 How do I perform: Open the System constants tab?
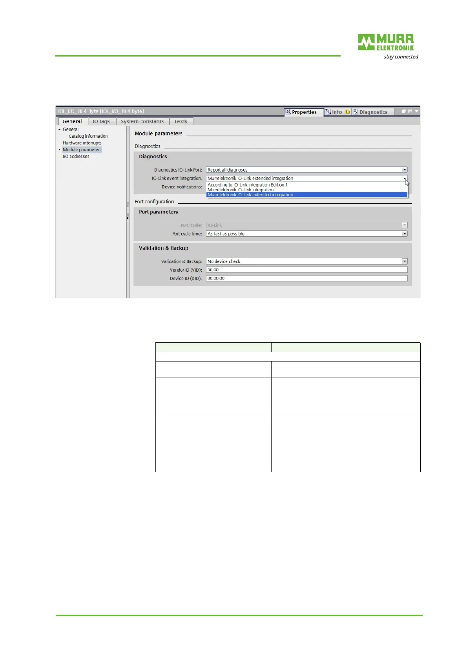[142, 122]
